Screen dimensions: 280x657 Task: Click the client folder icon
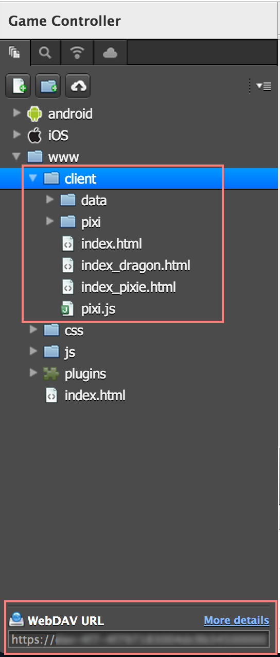point(51,178)
